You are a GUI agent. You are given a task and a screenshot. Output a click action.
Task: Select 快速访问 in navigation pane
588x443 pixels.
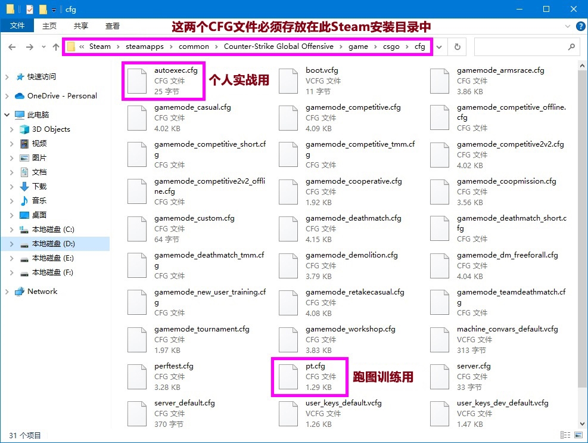[x=41, y=77]
